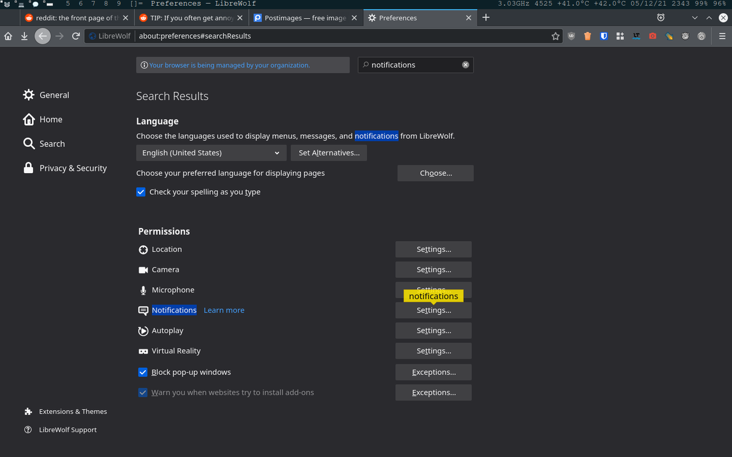This screenshot has height=457, width=732.
Task: Open Autoplay permission Settings
Action: 433,330
